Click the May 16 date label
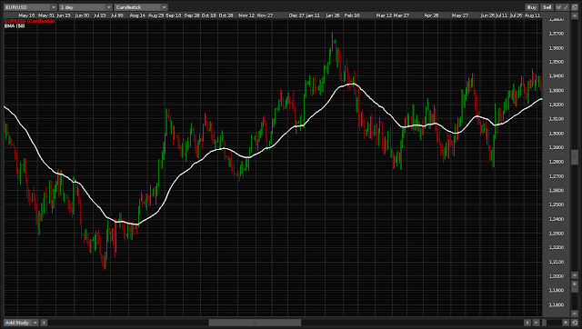The image size is (582, 329). tap(26, 15)
